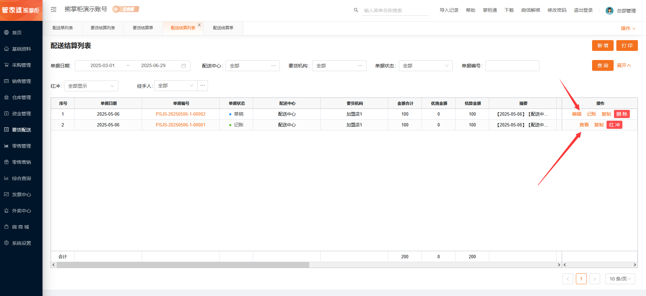Click 删除 button for draft row
Viewport: 646px width, 296px height.
coord(622,114)
